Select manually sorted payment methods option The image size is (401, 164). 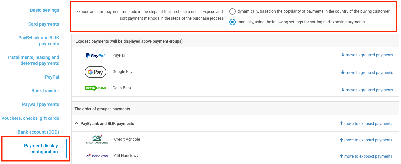(232, 22)
